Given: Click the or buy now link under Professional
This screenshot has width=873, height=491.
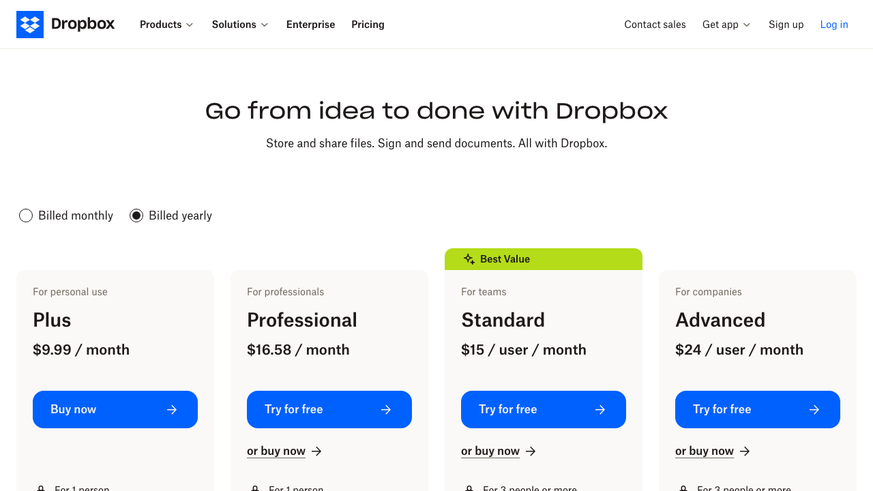Looking at the screenshot, I should 276,451.
